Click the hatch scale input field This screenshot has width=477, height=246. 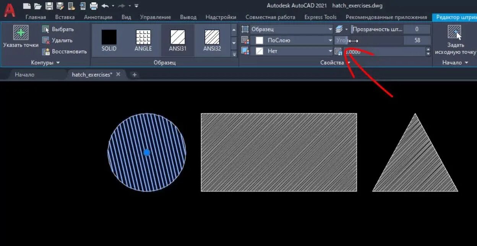click(385, 52)
